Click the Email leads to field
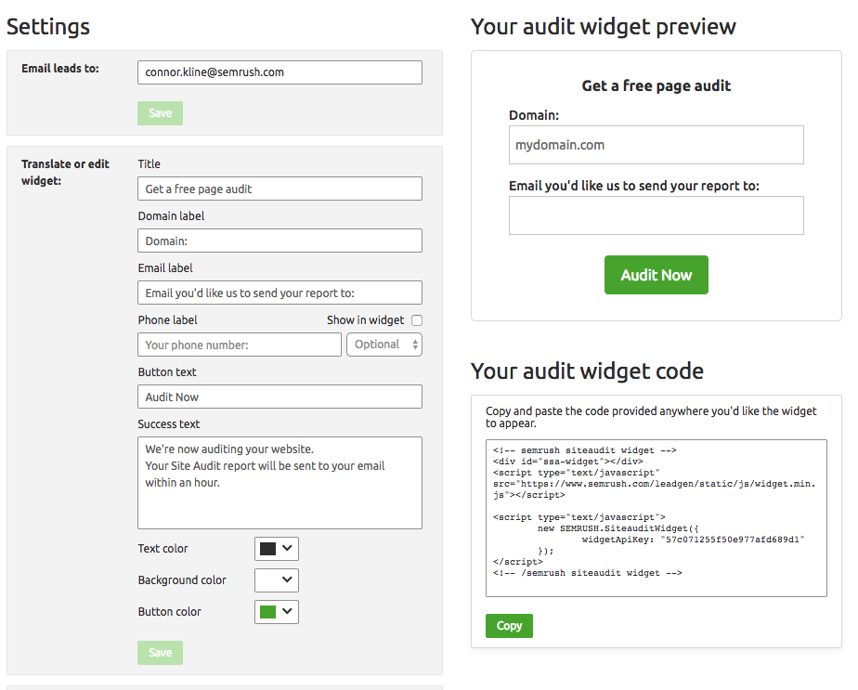This screenshot has height=690, width=858. [279, 72]
